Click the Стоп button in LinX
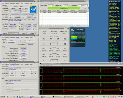This screenshot has width=123, height=98. [x=85, y=8]
